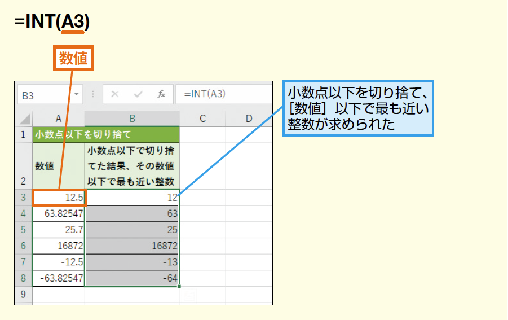Select cell B4 containing 63
Viewport: 508px width, 320px height.
click(x=132, y=214)
